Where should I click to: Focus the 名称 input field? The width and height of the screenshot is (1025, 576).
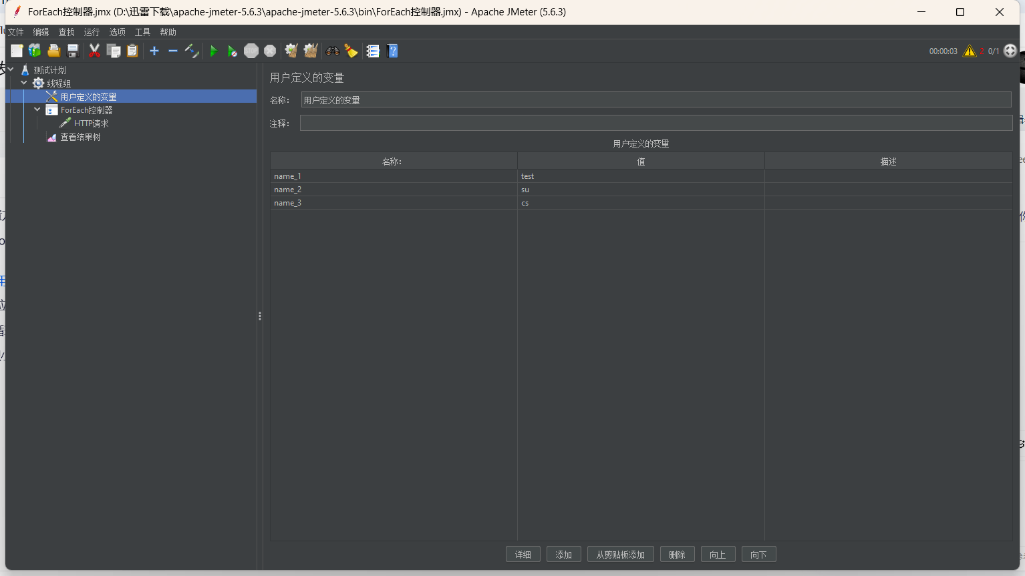pos(656,100)
